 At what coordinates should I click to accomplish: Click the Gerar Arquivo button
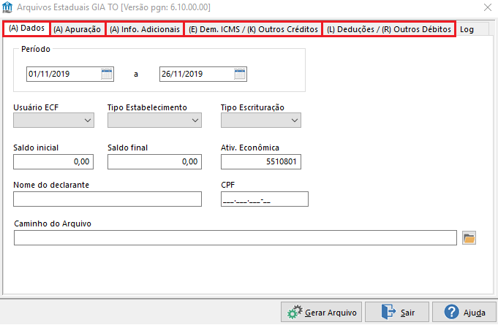[322, 313]
